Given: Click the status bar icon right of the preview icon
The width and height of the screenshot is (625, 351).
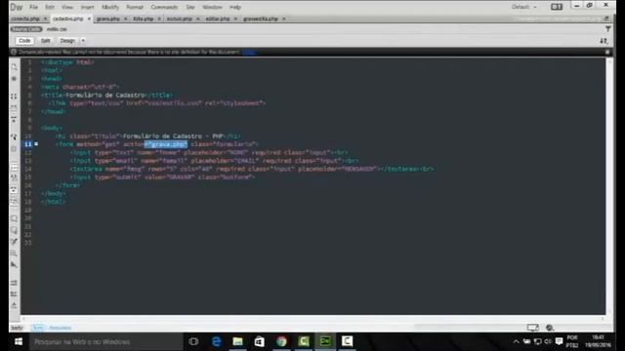Looking at the screenshot, I should click(x=550, y=328).
